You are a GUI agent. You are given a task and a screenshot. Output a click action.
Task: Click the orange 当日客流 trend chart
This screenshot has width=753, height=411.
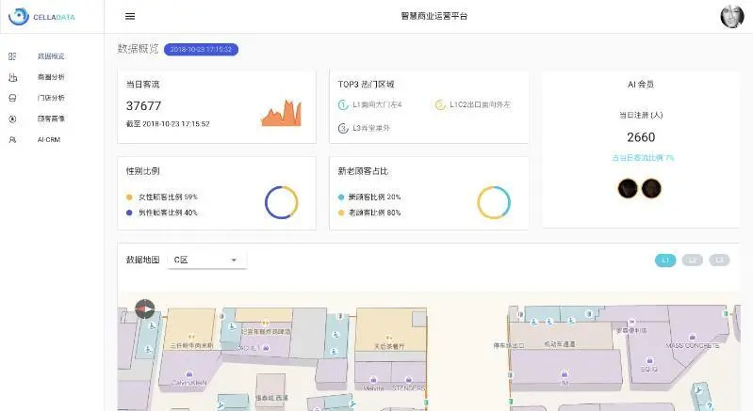[x=281, y=113]
